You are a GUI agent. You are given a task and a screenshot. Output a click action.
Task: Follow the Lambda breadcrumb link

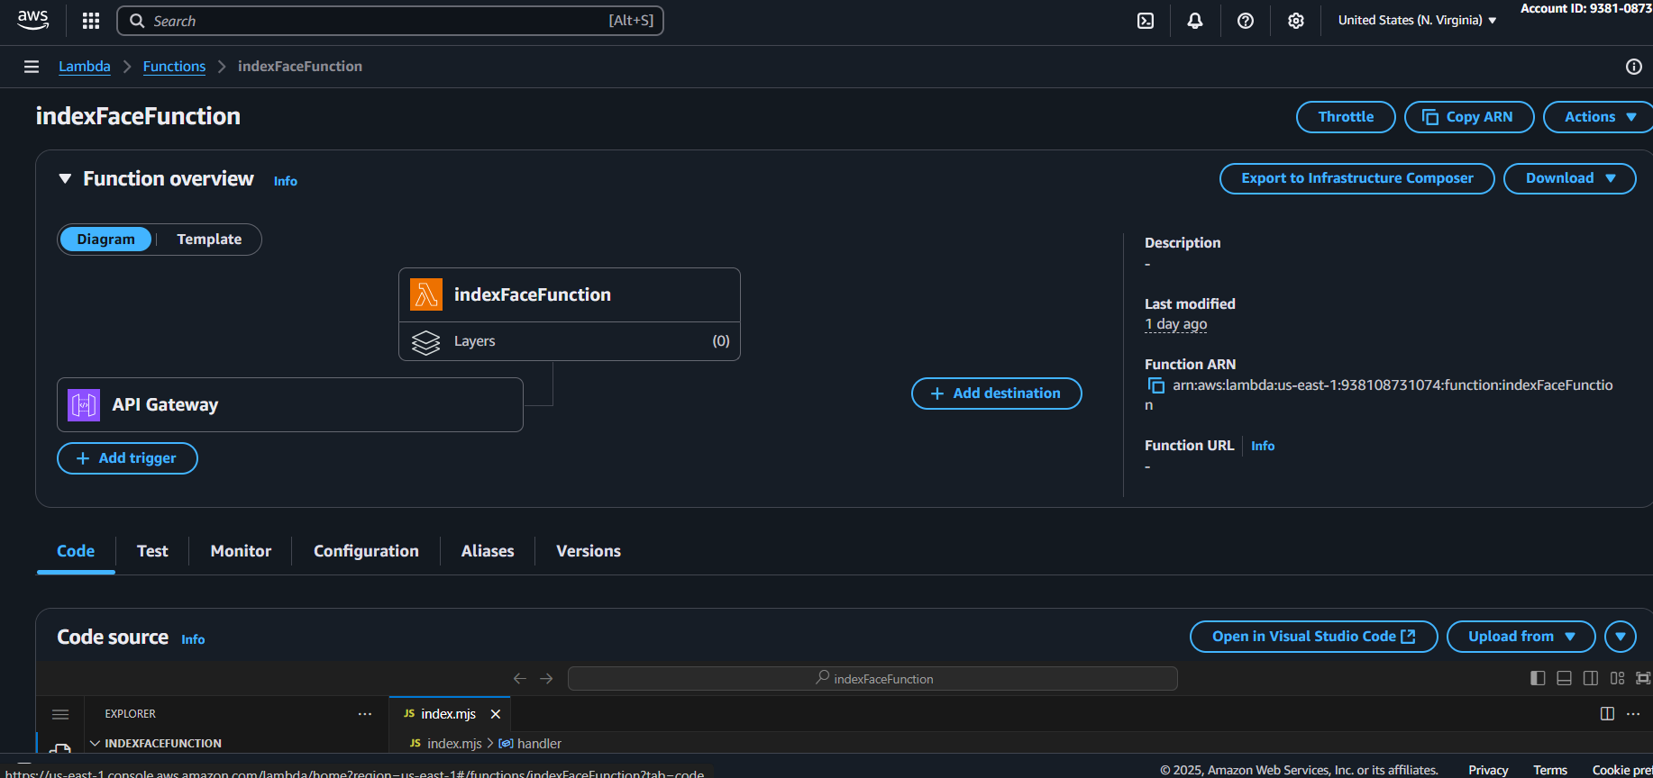tap(85, 67)
